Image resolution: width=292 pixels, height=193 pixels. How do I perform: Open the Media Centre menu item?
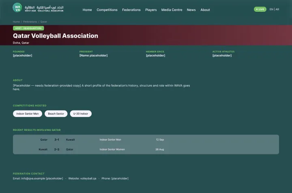(x=172, y=10)
